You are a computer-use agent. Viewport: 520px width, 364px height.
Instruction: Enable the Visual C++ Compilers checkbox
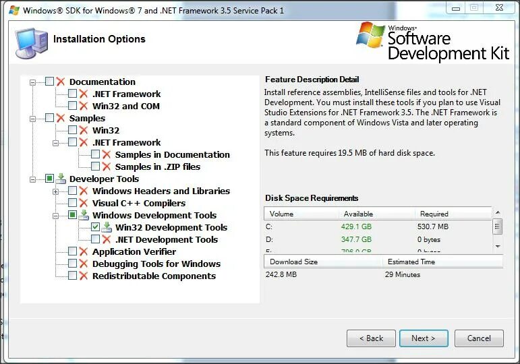(72, 202)
